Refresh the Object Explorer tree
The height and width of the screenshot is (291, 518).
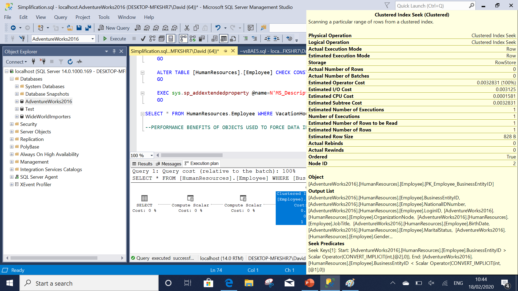[70, 62]
